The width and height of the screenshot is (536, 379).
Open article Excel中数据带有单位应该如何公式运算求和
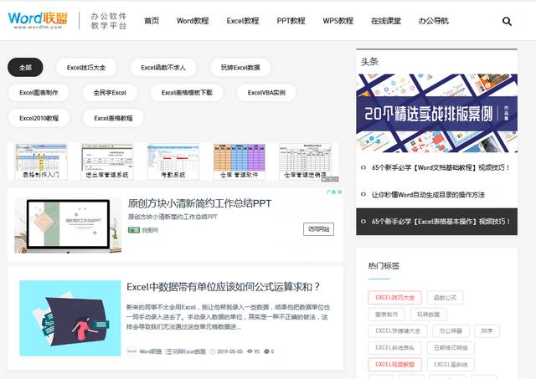[x=224, y=287]
